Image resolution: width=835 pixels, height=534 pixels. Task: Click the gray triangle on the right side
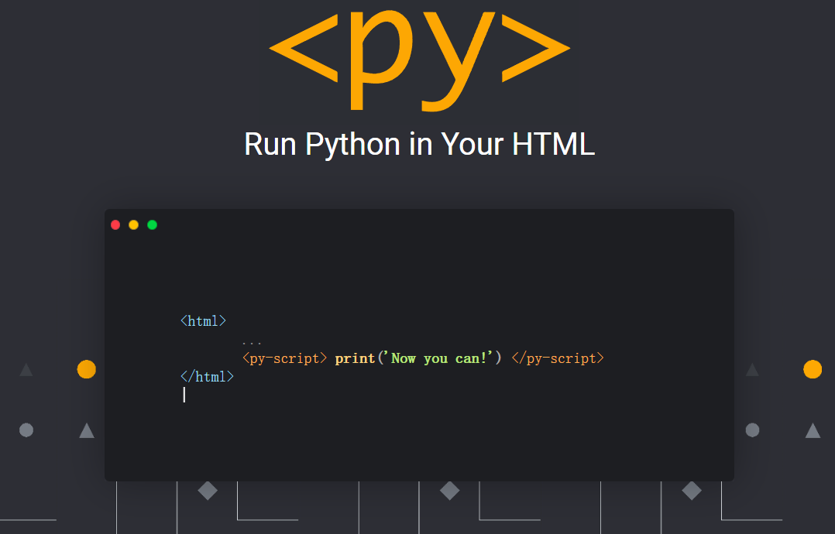point(813,430)
